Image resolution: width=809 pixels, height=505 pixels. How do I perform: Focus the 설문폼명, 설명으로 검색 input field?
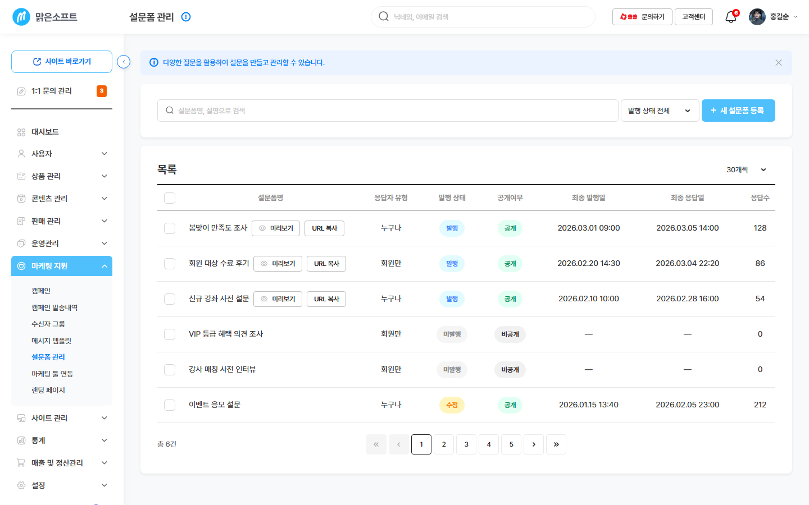(x=388, y=111)
